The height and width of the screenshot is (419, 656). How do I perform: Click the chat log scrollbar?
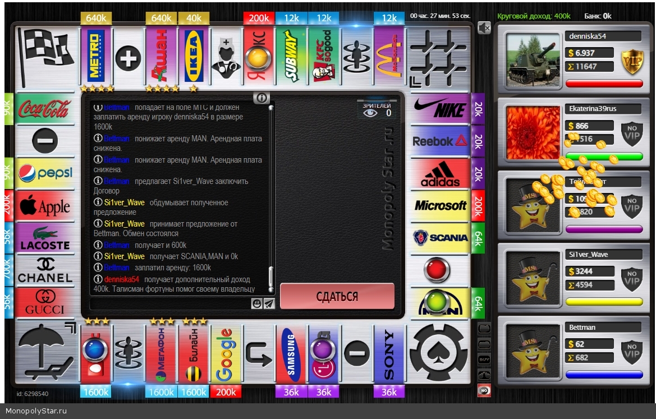click(271, 199)
